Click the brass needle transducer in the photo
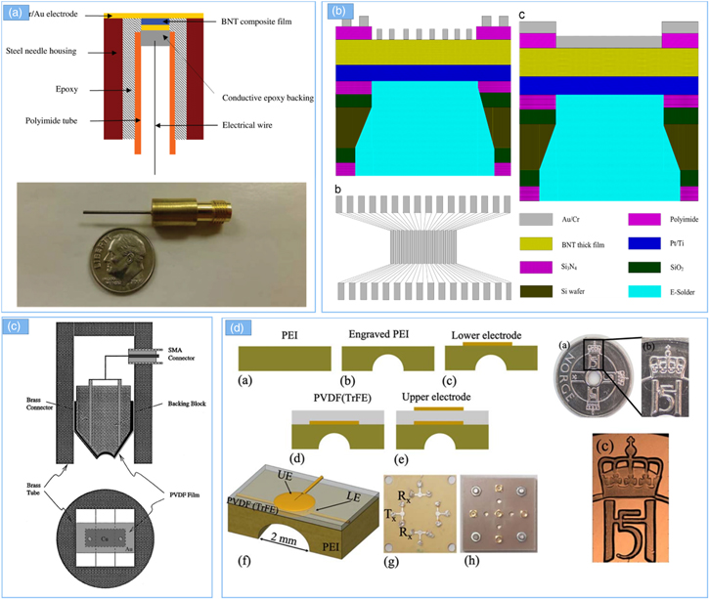 157,212
